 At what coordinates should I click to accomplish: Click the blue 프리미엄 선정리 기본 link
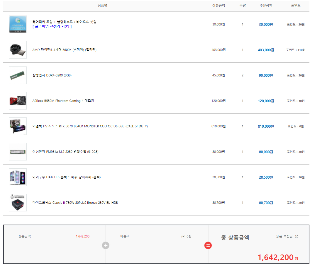[x=52, y=26]
